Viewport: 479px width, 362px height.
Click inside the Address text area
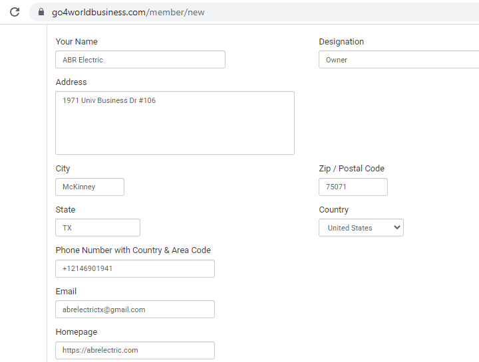(174, 123)
